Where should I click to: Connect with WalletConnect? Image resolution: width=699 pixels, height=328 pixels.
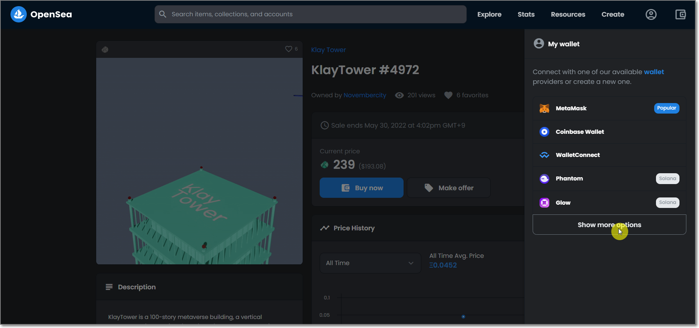(x=609, y=155)
